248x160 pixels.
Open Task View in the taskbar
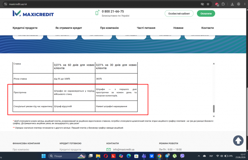tap(90, 156)
